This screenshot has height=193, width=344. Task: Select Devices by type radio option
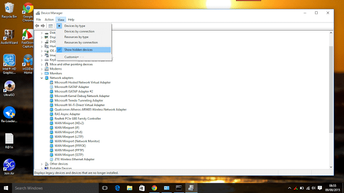pos(84,26)
